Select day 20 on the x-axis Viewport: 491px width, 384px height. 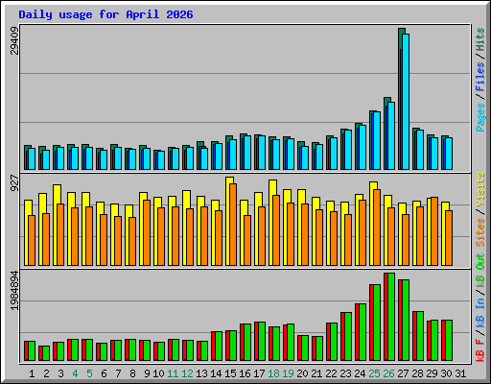click(302, 373)
